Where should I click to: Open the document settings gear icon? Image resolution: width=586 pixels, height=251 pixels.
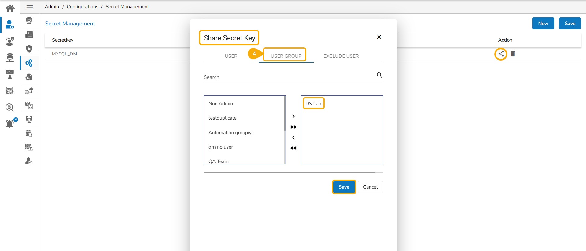click(x=29, y=77)
